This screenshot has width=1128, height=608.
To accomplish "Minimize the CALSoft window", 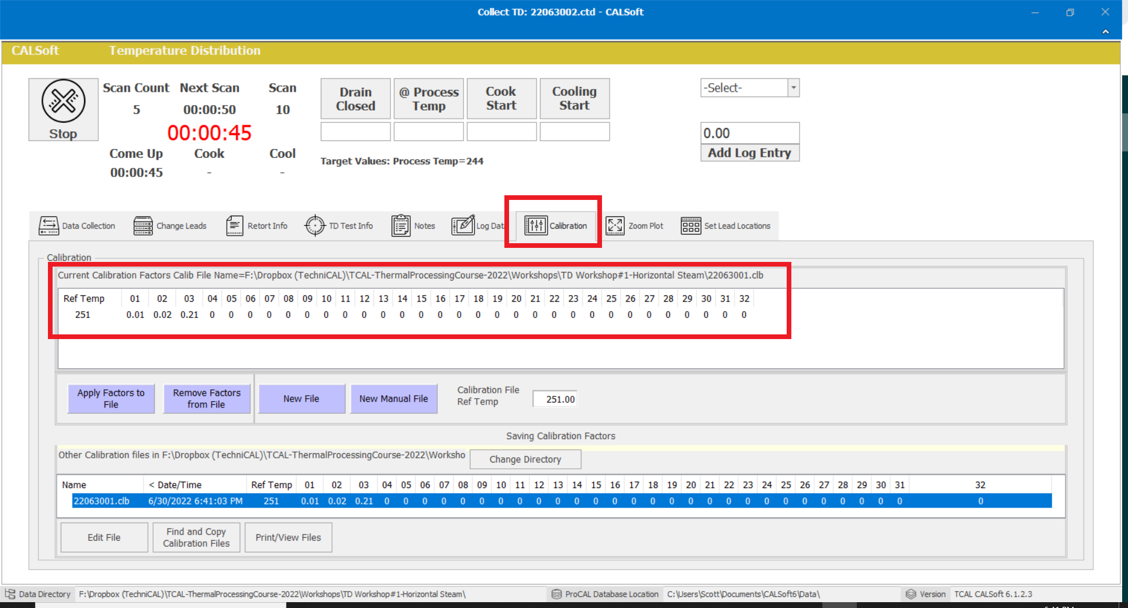I will click(x=1035, y=12).
